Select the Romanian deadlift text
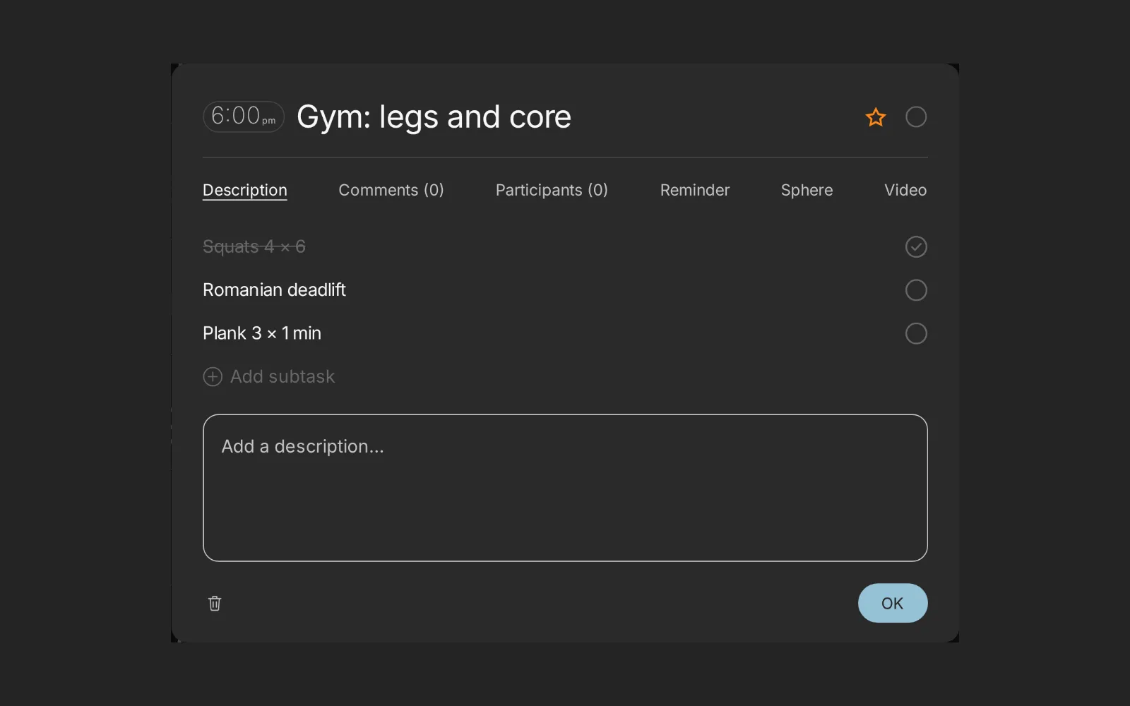The width and height of the screenshot is (1130, 706). coord(274,290)
